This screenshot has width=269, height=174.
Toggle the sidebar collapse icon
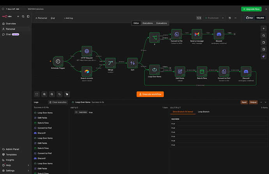click(x=28, y=16)
